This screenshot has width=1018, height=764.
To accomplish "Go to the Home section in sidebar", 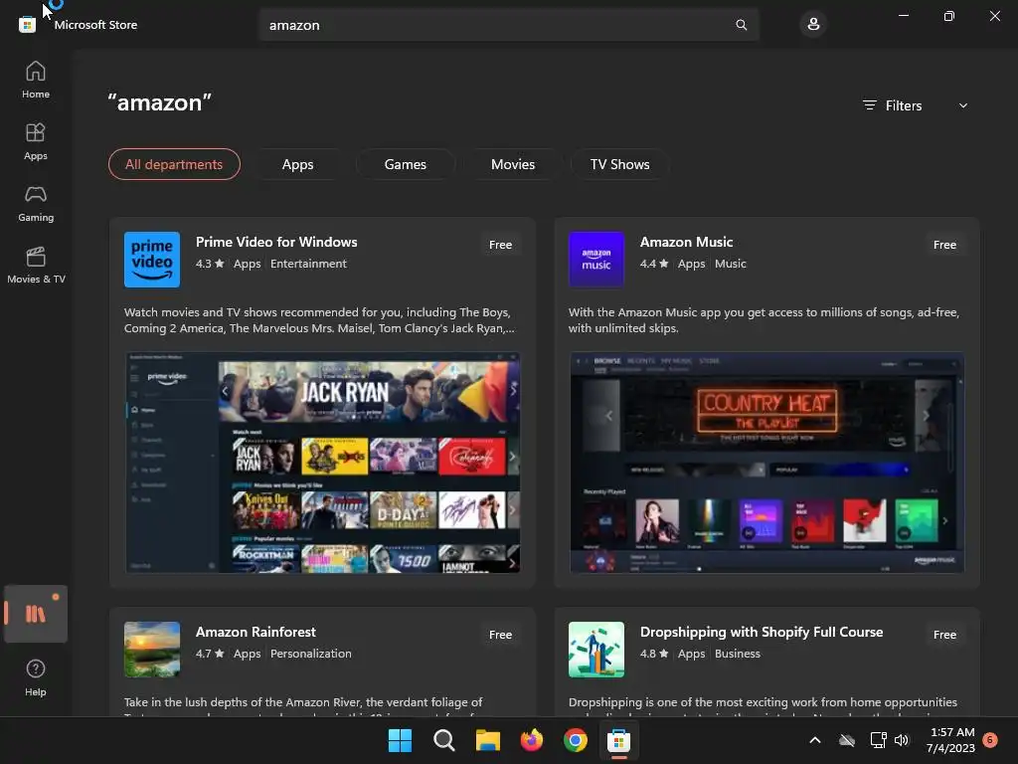I will click(x=36, y=80).
